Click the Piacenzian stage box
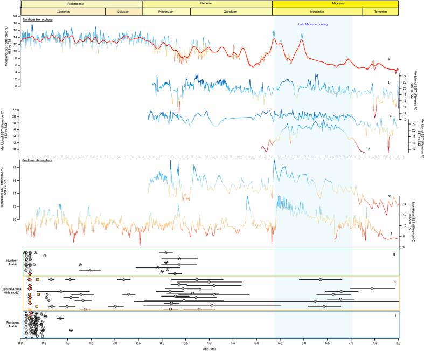The image size is (424, 351). coord(166,12)
